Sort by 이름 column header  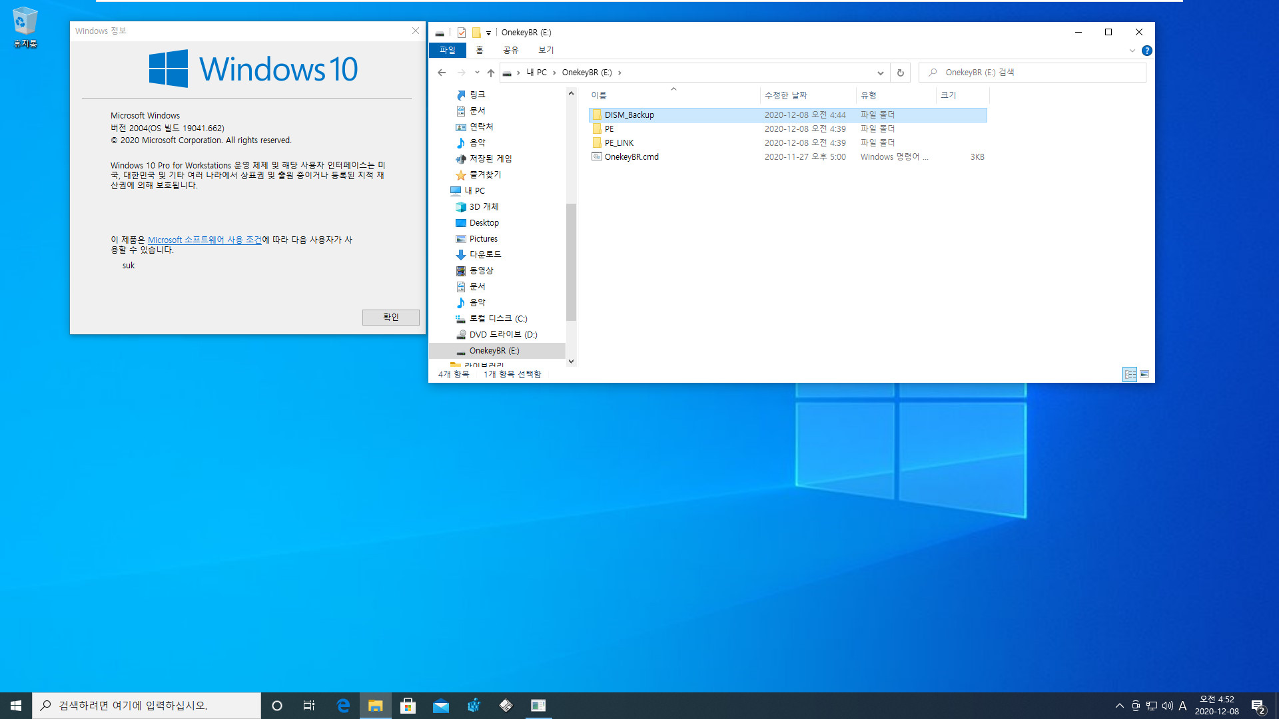pos(673,95)
